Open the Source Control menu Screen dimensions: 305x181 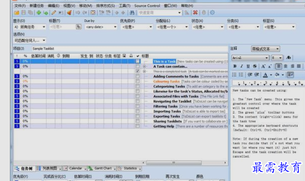[147, 6]
